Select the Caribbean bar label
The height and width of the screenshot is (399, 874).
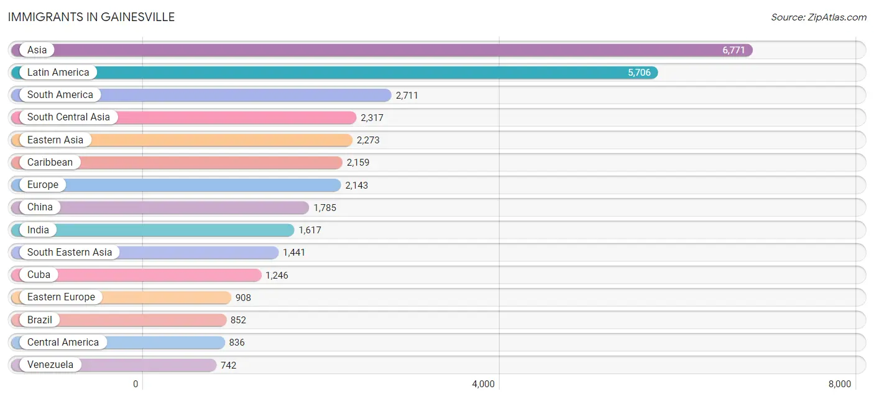coord(50,163)
